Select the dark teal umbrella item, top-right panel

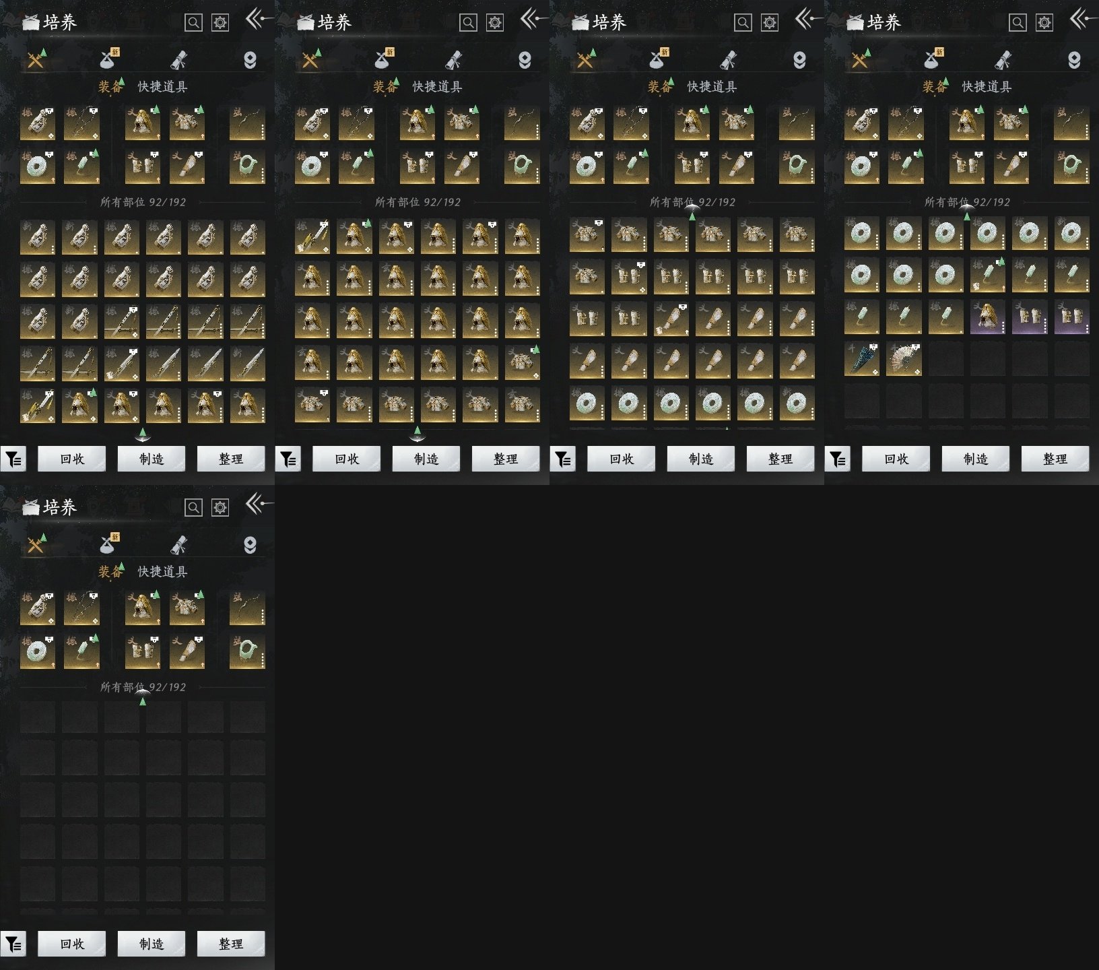coord(862,359)
